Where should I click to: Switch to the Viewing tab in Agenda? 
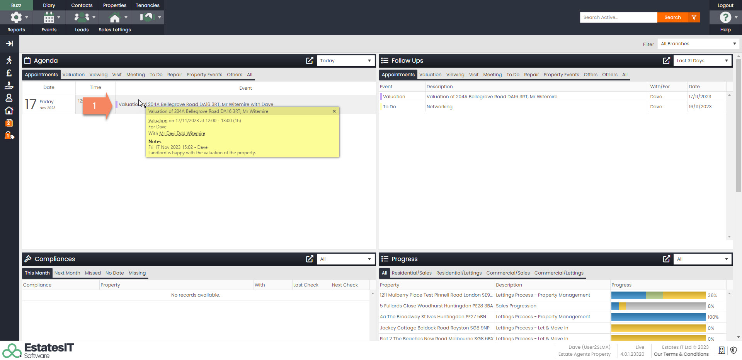point(98,75)
